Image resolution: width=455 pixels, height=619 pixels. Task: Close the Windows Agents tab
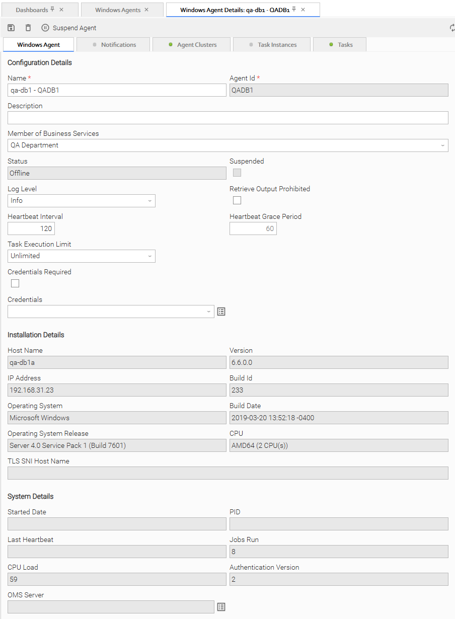[x=146, y=10]
